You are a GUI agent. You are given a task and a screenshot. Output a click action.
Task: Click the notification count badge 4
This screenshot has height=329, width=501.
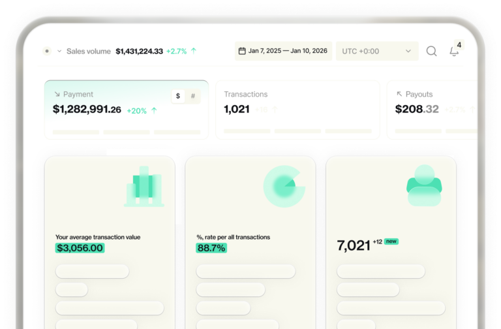coord(459,45)
